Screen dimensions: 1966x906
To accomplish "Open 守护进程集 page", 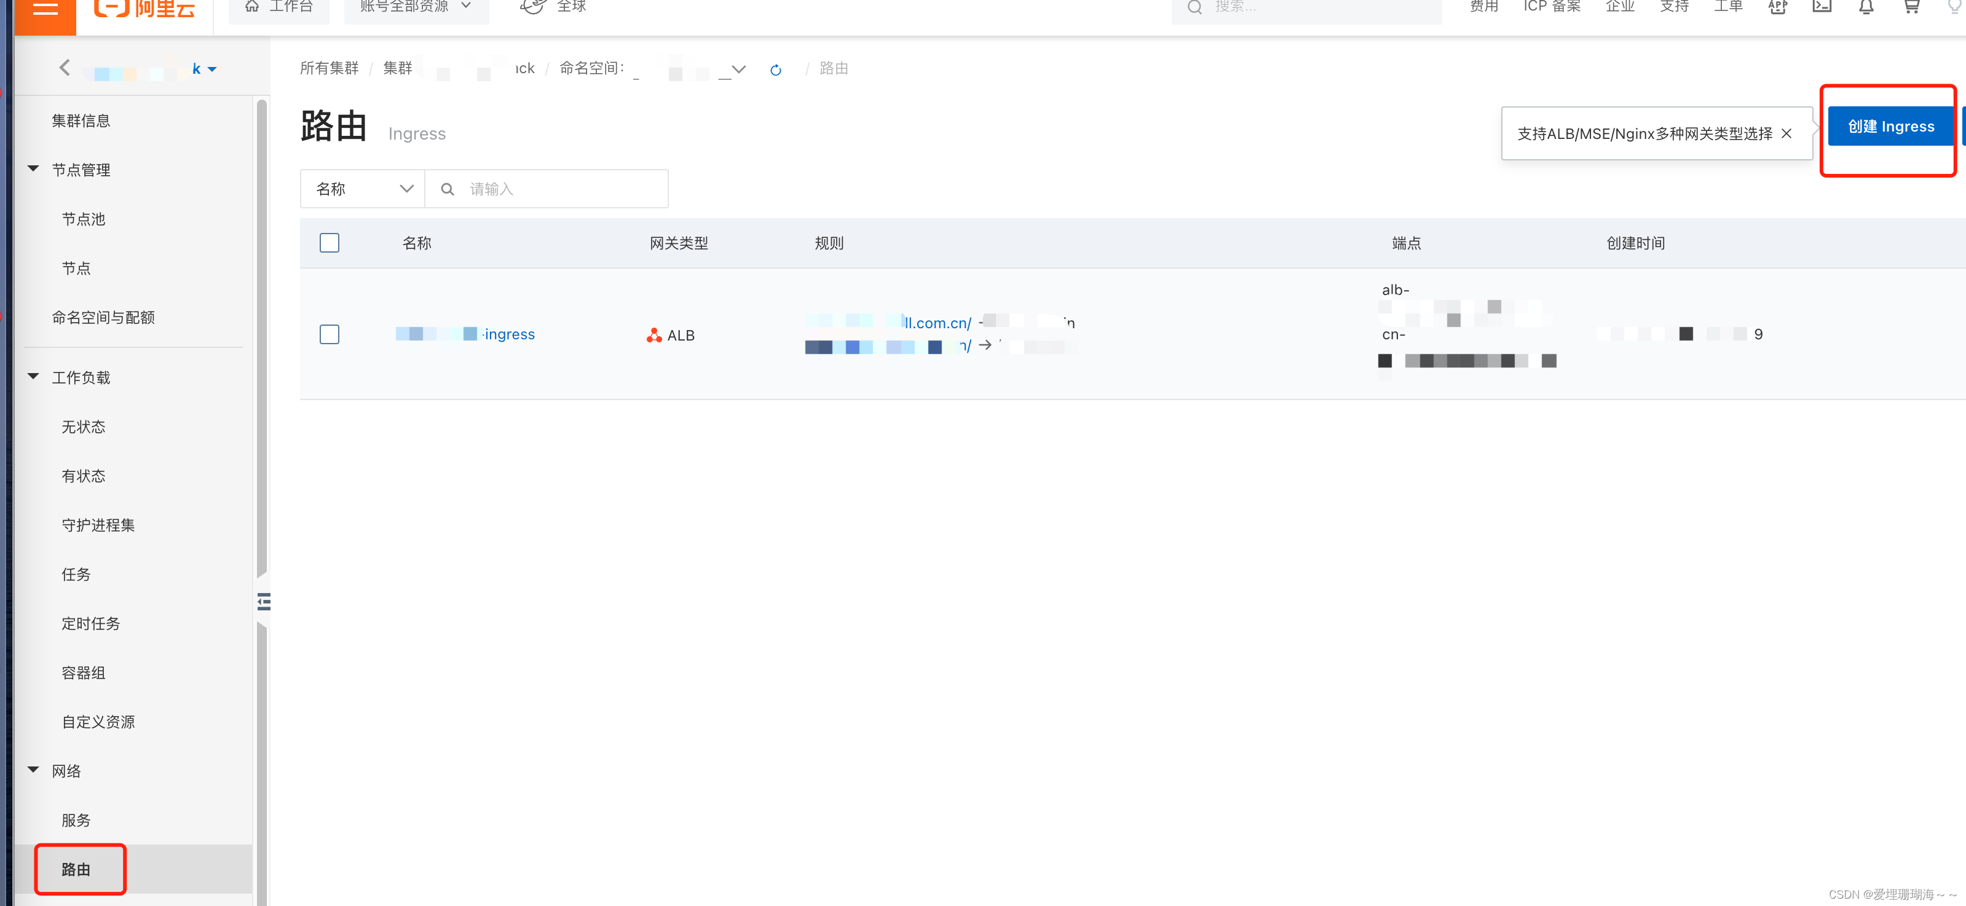I will pos(98,525).
